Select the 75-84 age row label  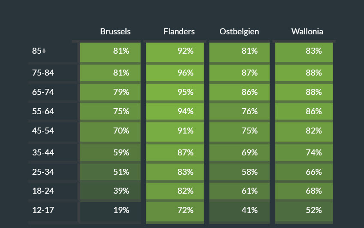point(43,73)
